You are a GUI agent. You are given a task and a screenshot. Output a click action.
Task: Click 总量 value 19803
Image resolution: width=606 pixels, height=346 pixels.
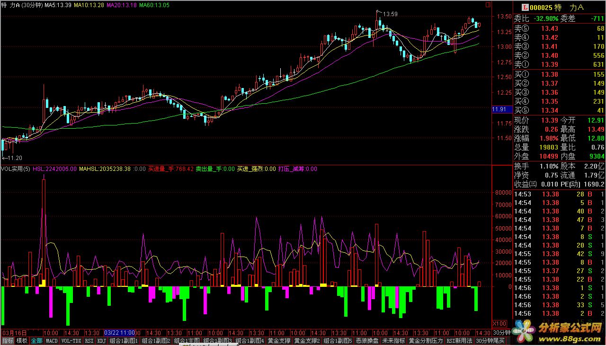pos(548,147)
